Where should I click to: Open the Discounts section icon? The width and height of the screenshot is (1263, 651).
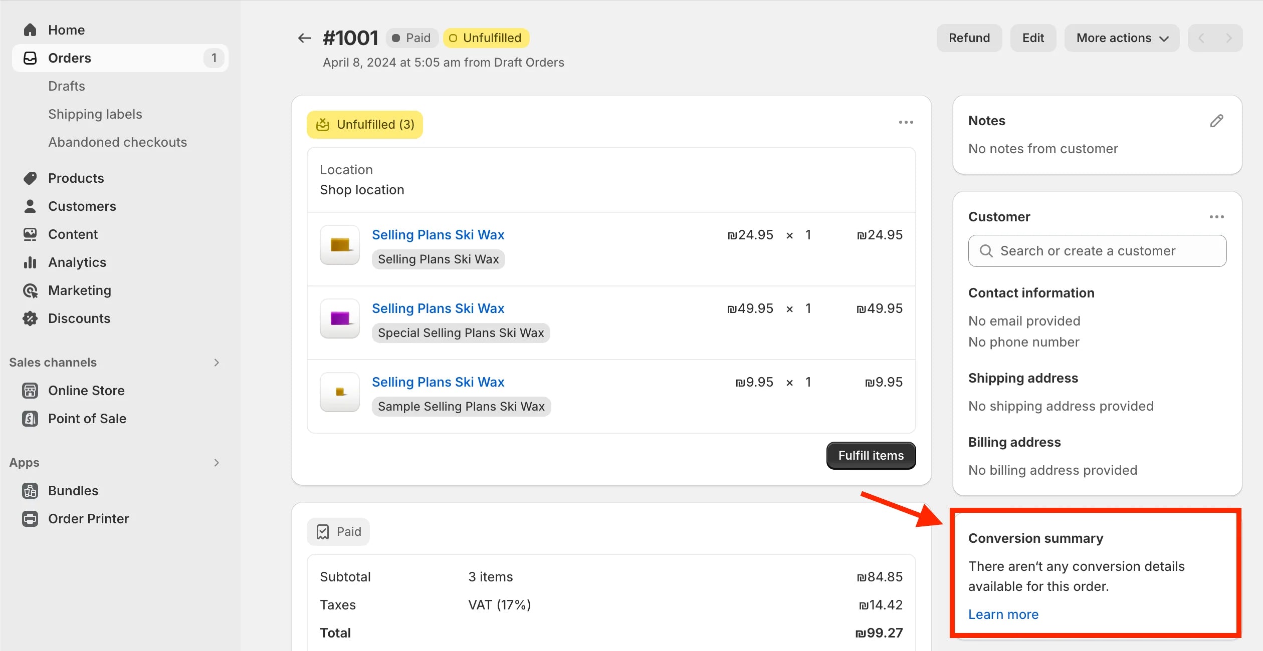click(30, 318)
